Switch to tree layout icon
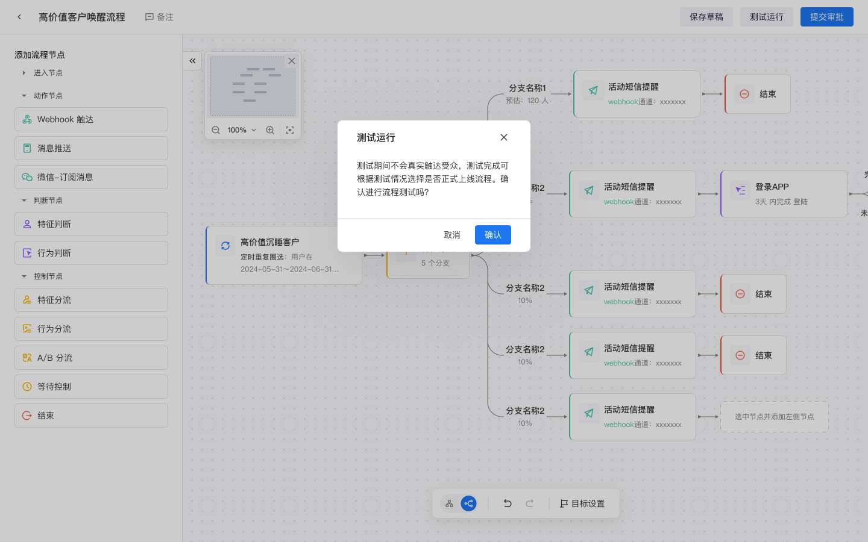 click(x=449, y=503)
